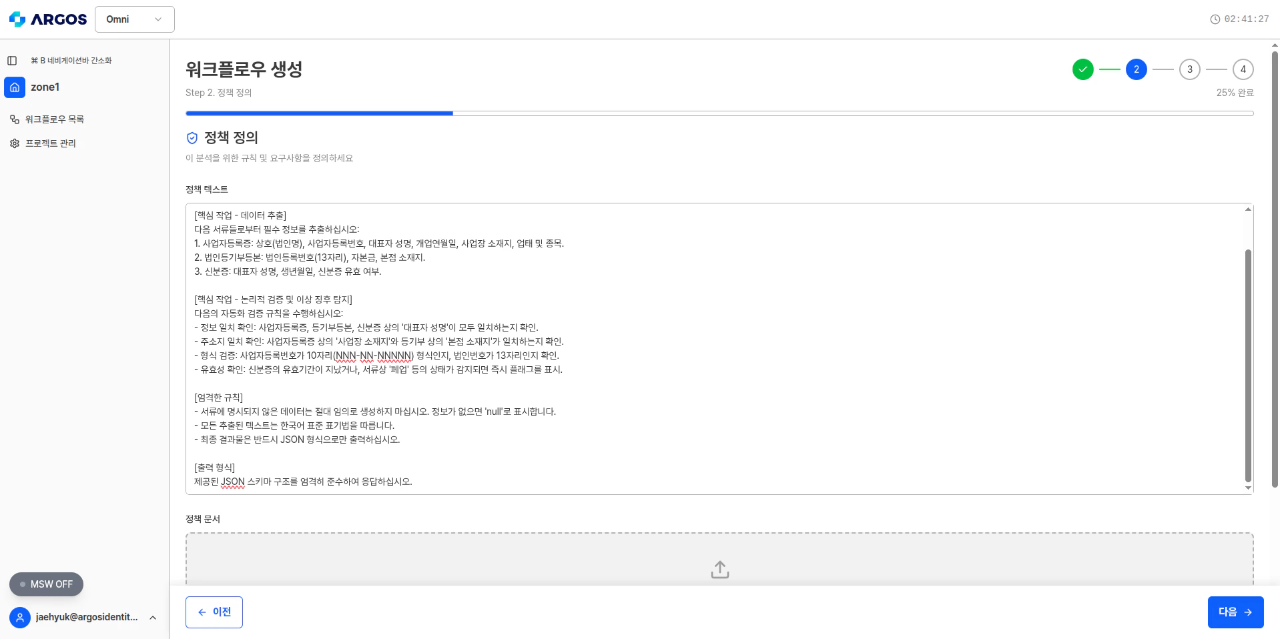Image resolution: width=1280 pixels, height=639 pixels.
Task: Click the zone1 project name
Action: point(45,87)
